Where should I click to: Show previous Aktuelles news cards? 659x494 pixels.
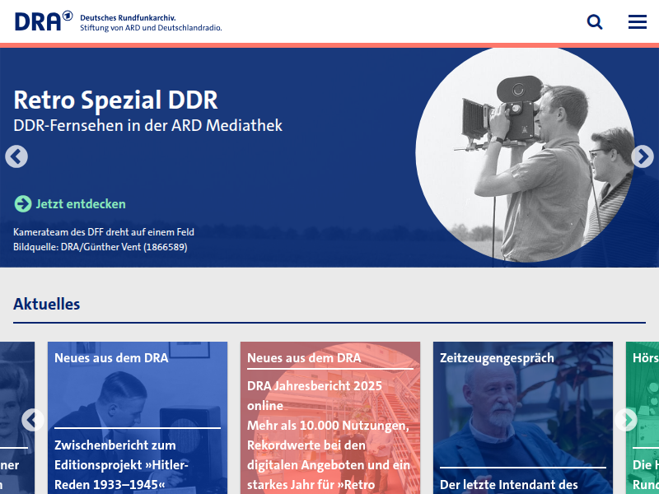(33, 420)
